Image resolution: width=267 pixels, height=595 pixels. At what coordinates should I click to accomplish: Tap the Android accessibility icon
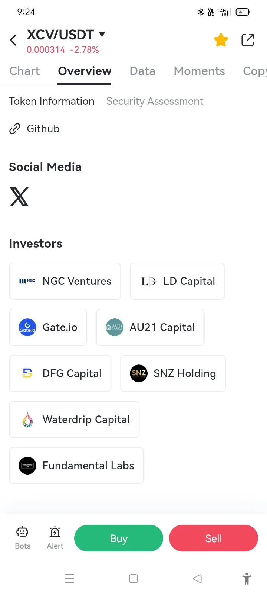(x=247, y=579)
